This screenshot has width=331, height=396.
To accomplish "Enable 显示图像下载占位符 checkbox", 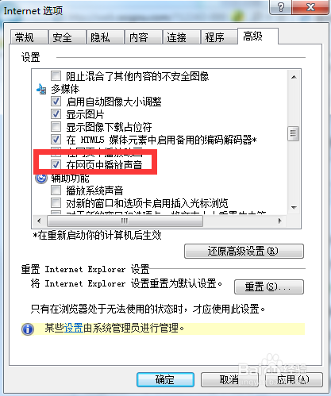I will 56,127.
